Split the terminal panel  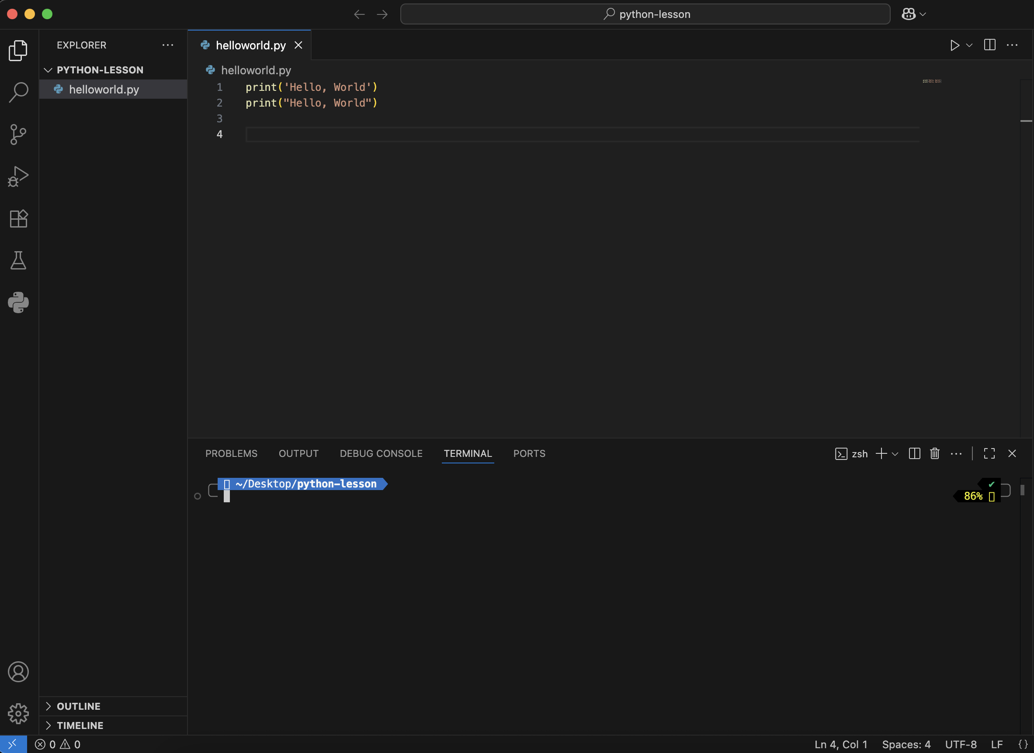915,453
